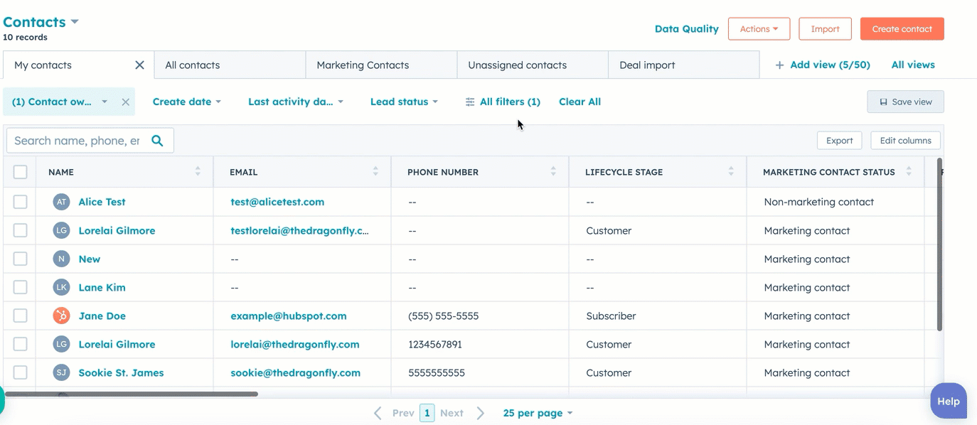Switch to the Unassigned contacts tab
Viewport: 977px width, 425px height.
(517, 65)
